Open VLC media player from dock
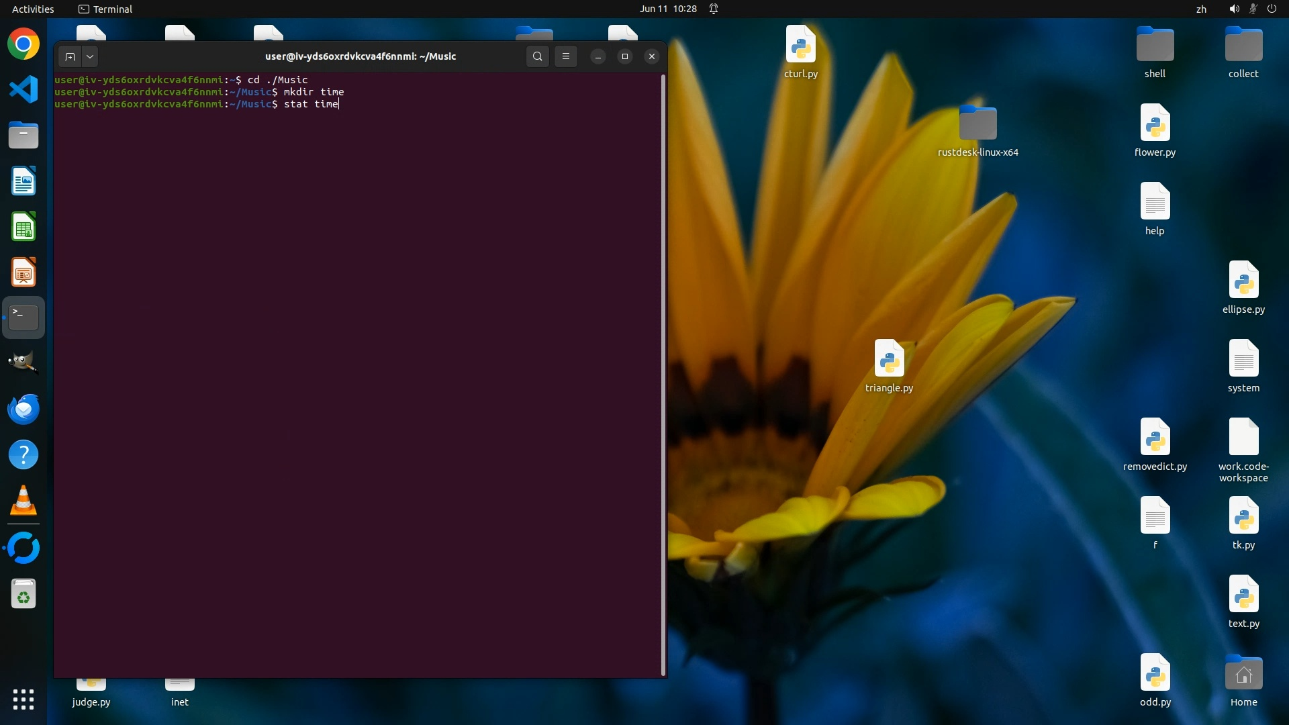Screen dimensions: 1289x725 tap(23, 501)
